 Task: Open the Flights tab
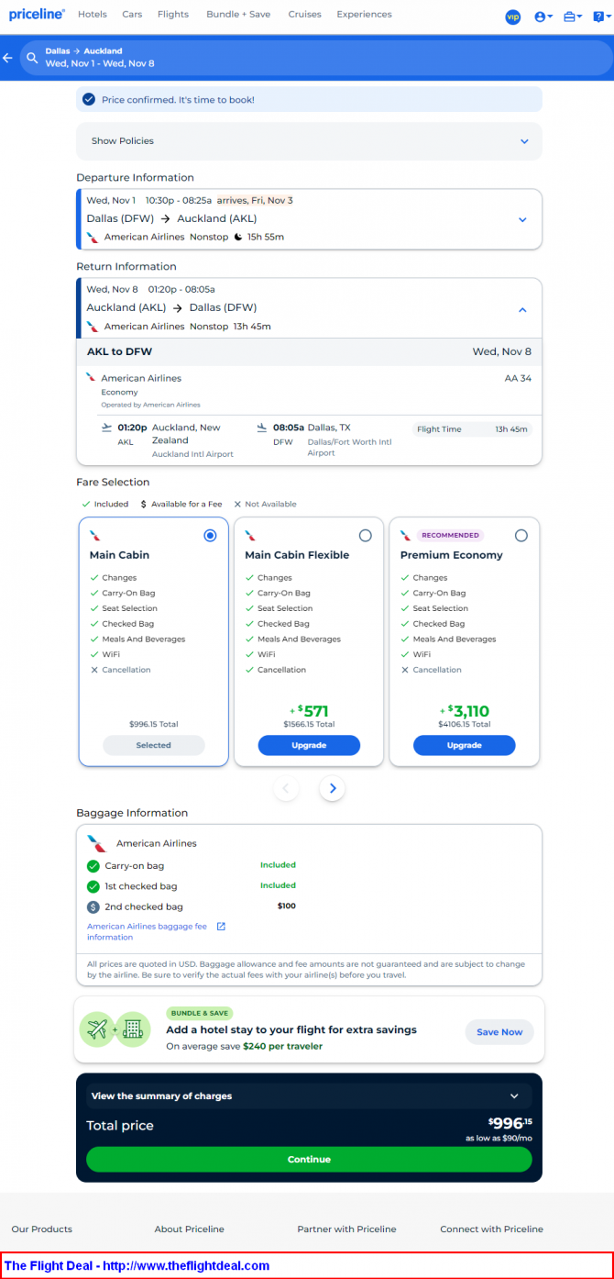173,15
